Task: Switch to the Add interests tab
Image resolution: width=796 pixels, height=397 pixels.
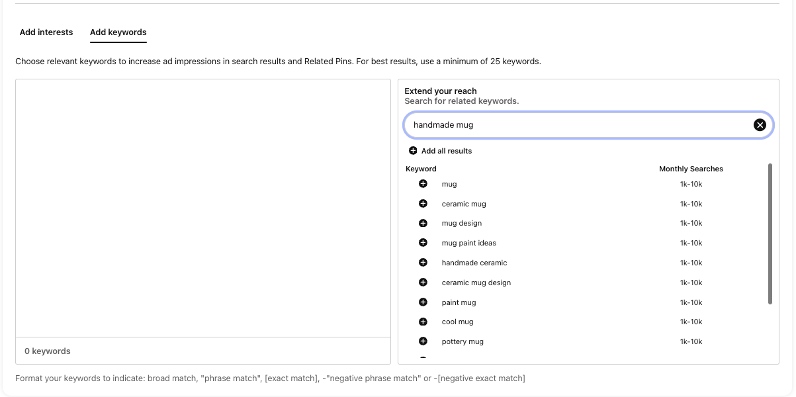Action: coord(46,32)
